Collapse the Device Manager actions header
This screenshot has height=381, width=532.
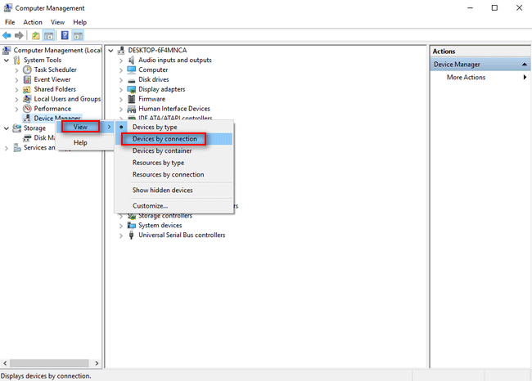(525, 64)
